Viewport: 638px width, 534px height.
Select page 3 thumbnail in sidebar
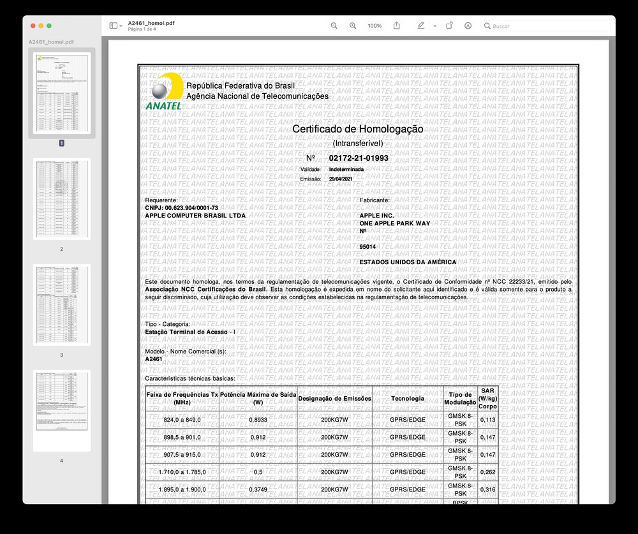click(x=62, y=305)
